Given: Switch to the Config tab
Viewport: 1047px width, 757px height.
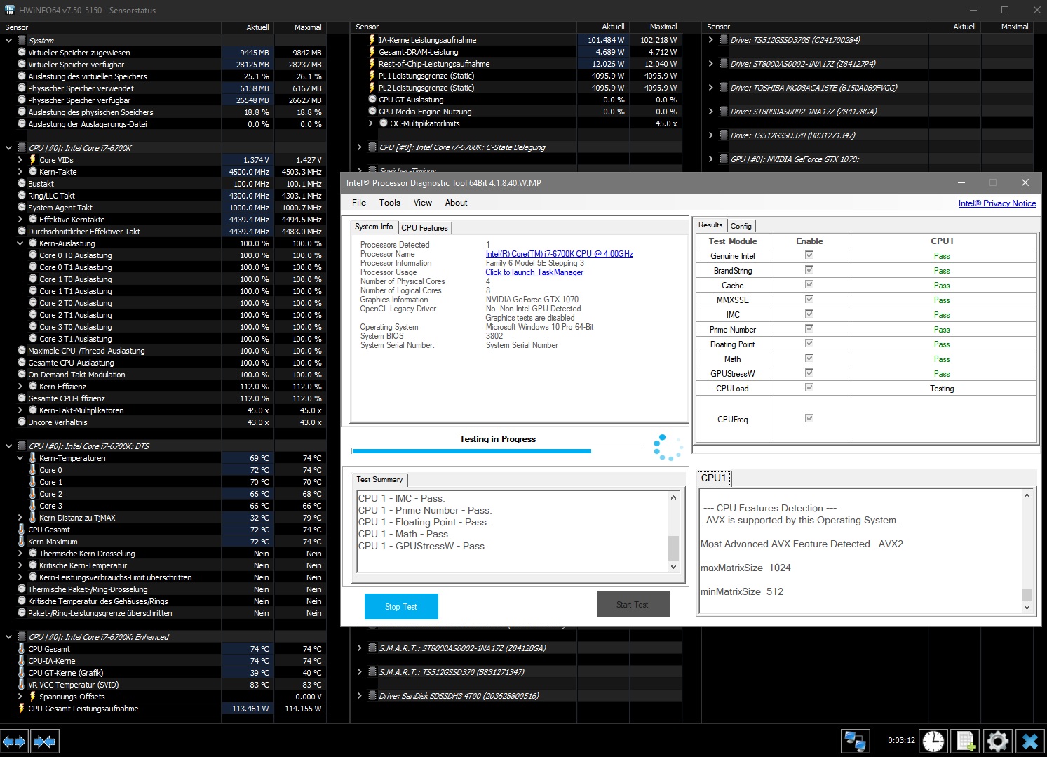Looking at the screenshot, I should coord(741,226).
